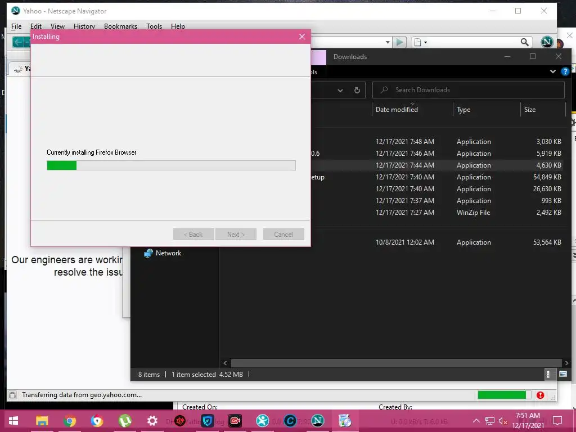The width and height of the screenshot is (576, 432).
Task: Cancel the Firefox installation
Action: pos(283,235)
